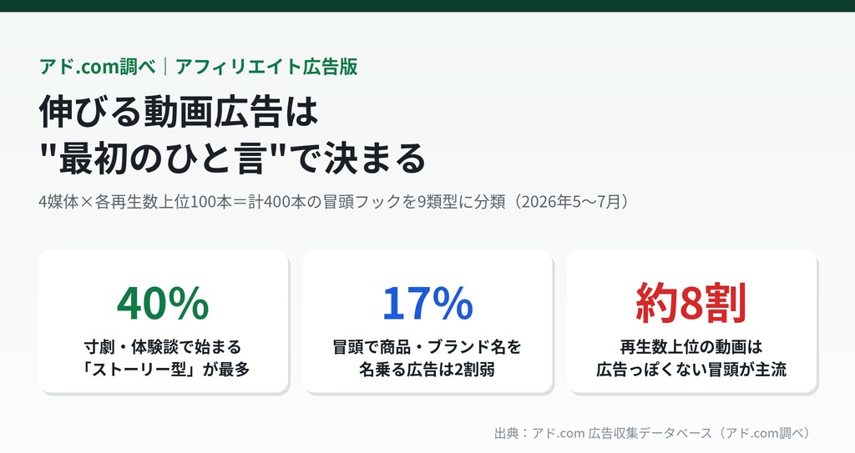Viewport: 855px width, 453px height.
Task: Click the red 約8割 statistic figure
Action: click(691, 303)
